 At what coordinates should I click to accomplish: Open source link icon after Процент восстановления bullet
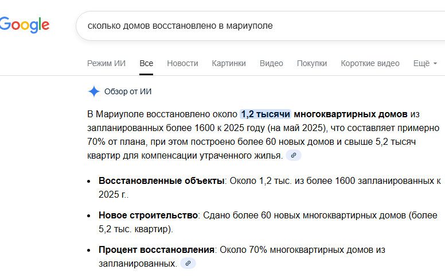(x=188, y=263)
